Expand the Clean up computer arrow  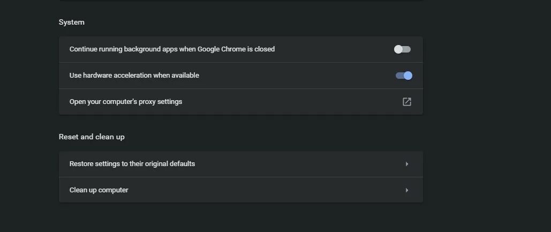point(407,190)
